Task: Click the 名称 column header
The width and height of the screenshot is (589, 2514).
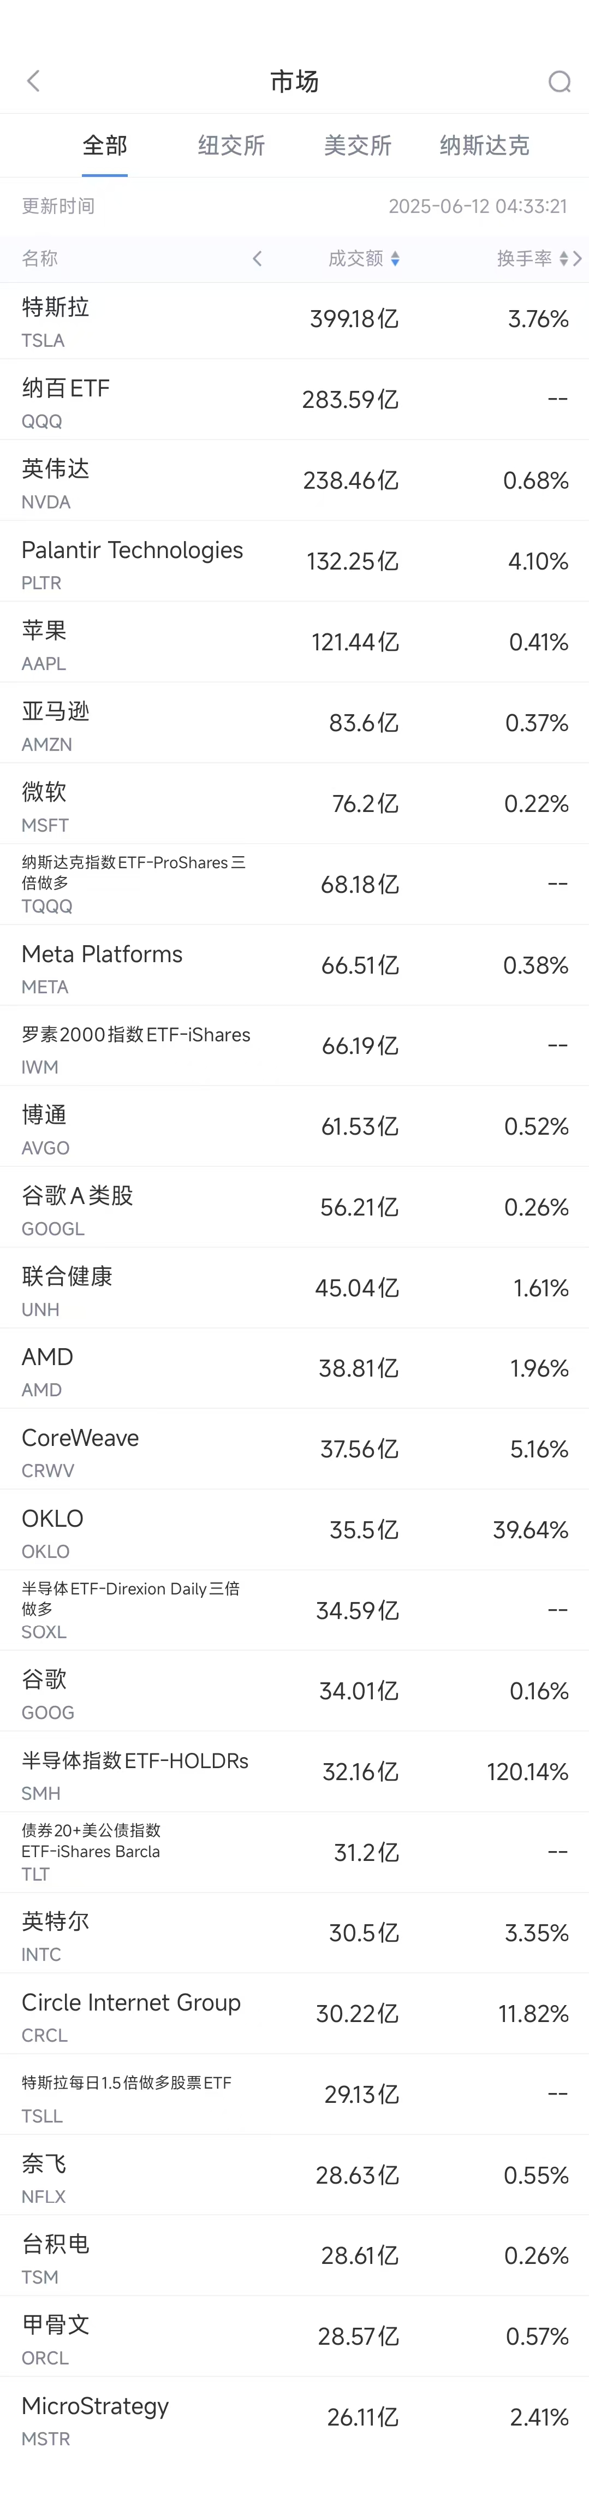Action: (40, 259)
